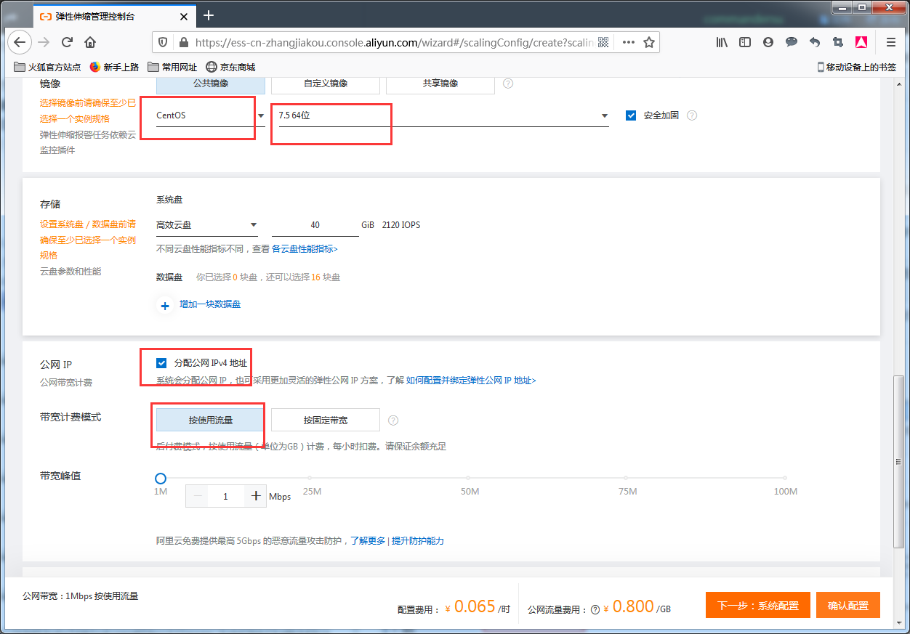
Task: Reload the page with the refresh icon
Action: coord(67,42)
